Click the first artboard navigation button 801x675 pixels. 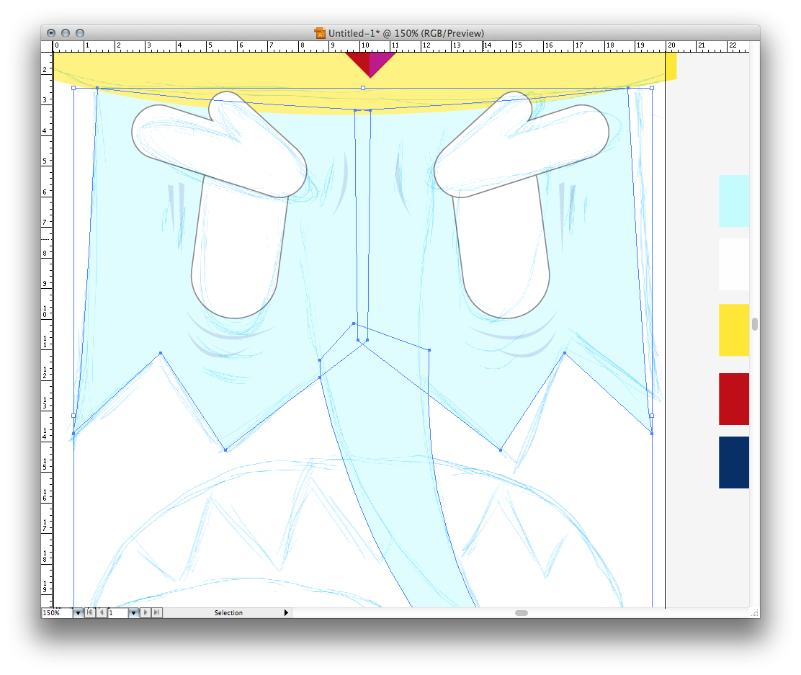90,613
